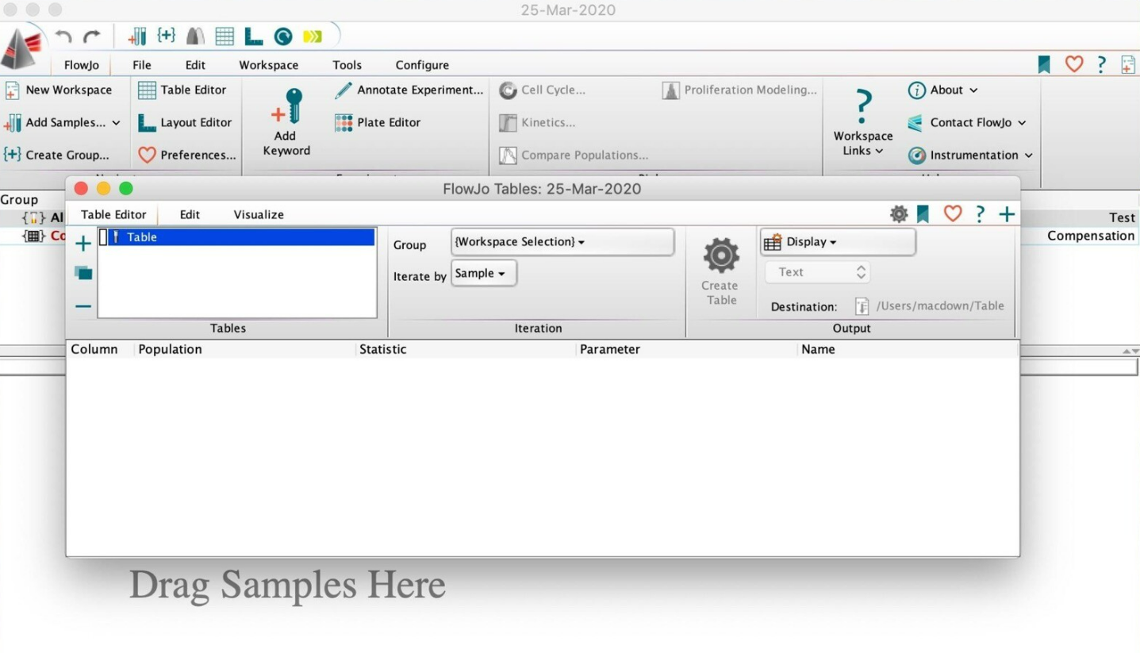Remove table with minus button
Viewport: 1140px width, 653px height.
point(83,306)
